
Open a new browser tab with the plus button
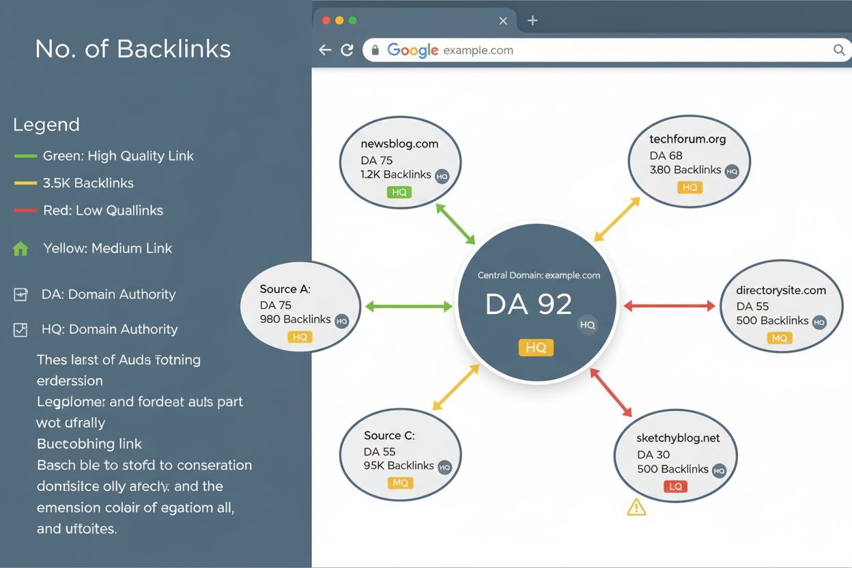[532, 20]
